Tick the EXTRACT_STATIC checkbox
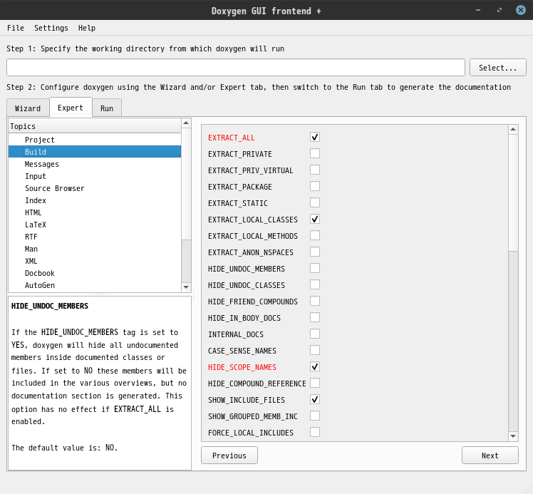This screenshot has height=494, width=533. click(315, 202)
